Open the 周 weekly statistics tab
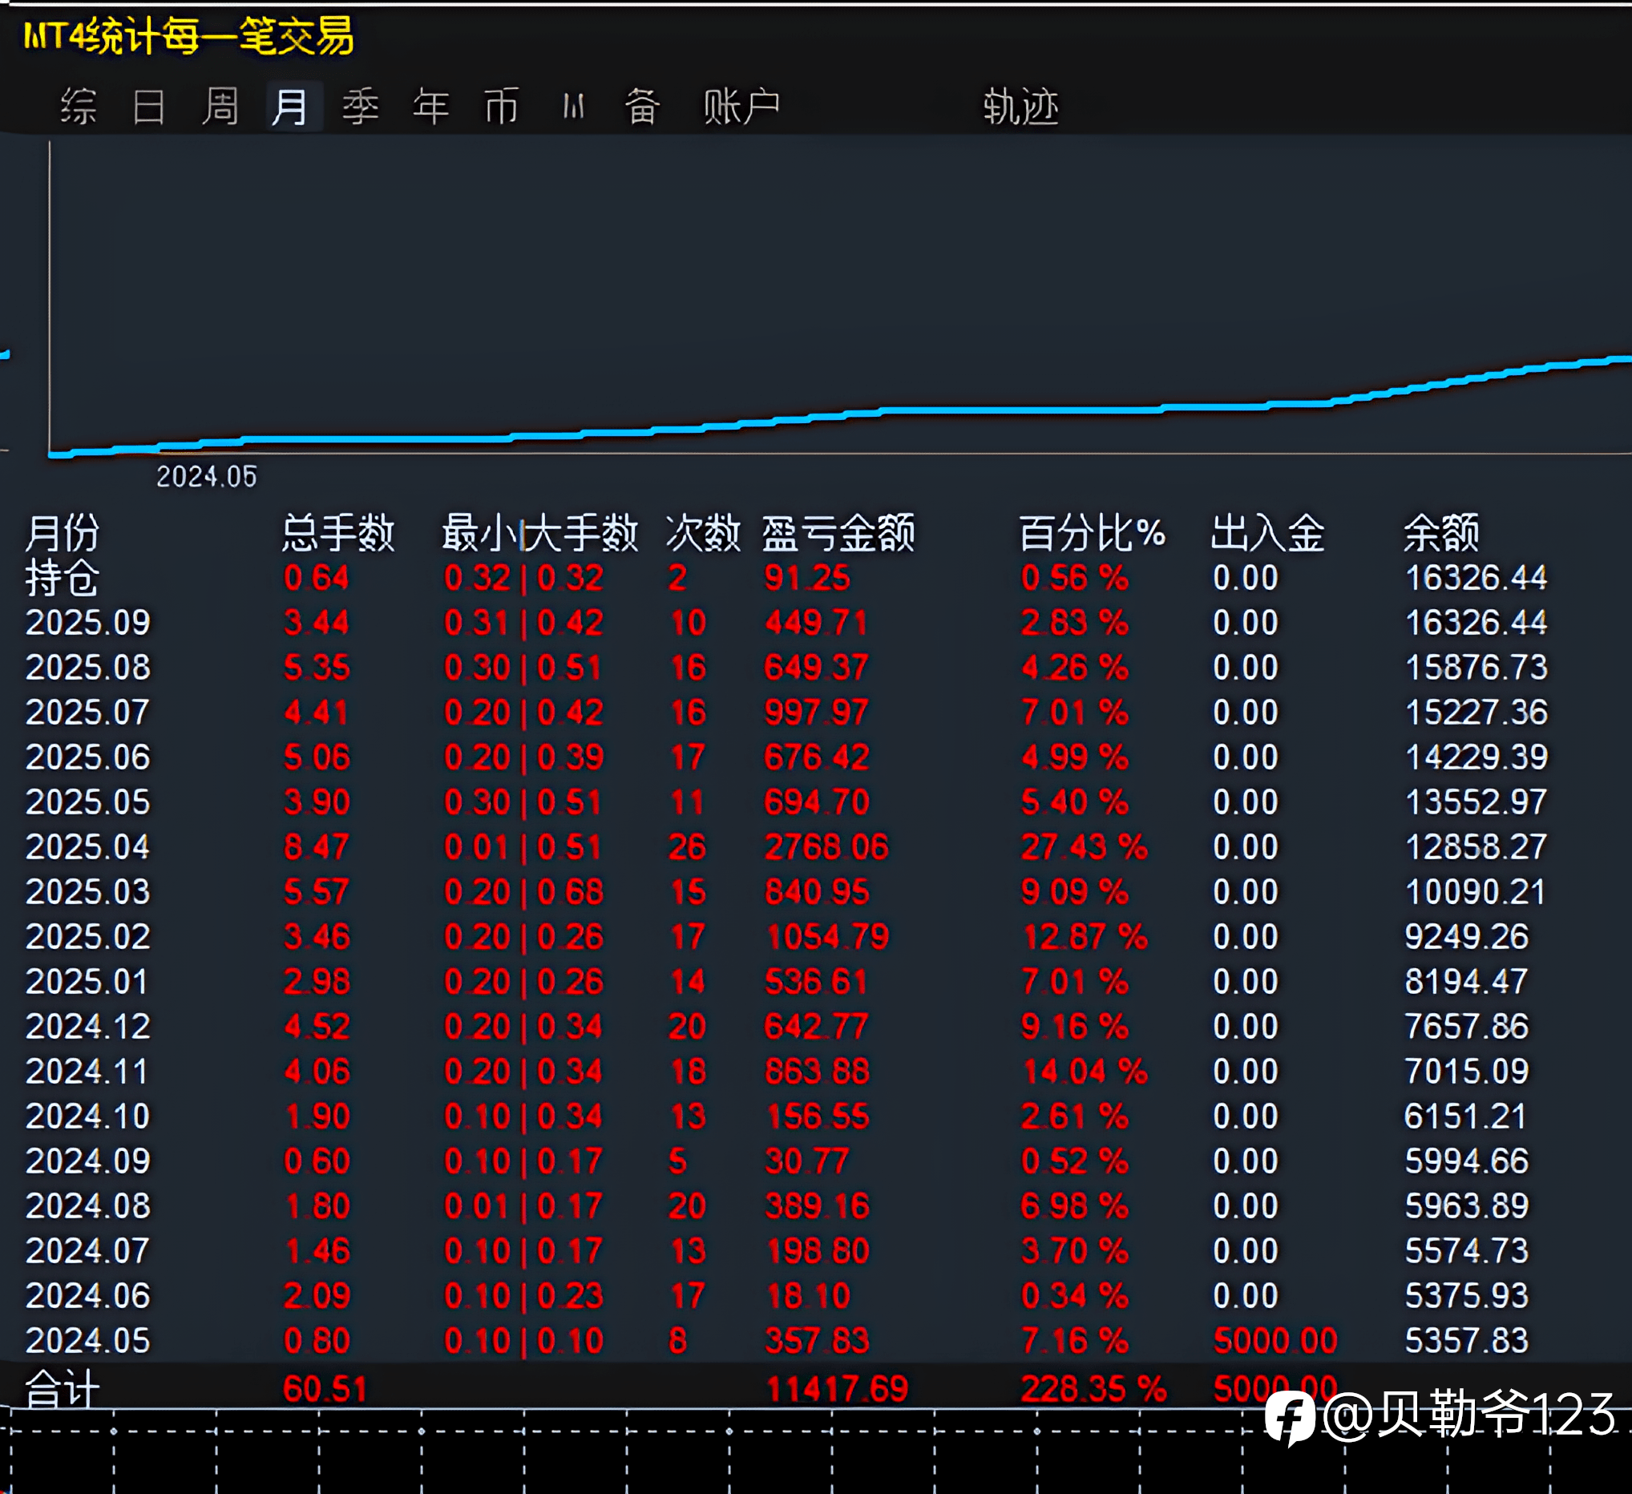1632x1494 pixels. (220, 106)
